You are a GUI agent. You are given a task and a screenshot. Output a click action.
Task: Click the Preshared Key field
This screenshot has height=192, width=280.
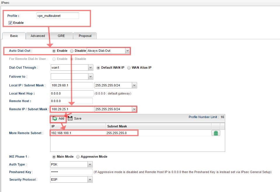click(71, 172)
